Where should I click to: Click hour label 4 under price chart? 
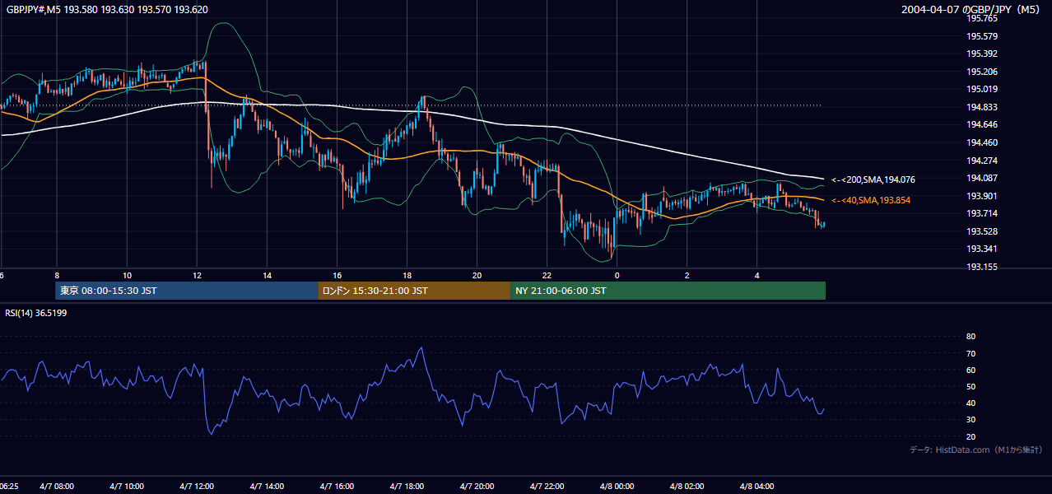[756, 275]
